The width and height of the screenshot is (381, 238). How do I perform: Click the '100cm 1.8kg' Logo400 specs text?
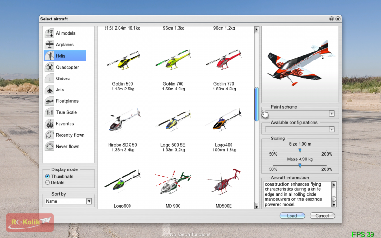(224, 150)
